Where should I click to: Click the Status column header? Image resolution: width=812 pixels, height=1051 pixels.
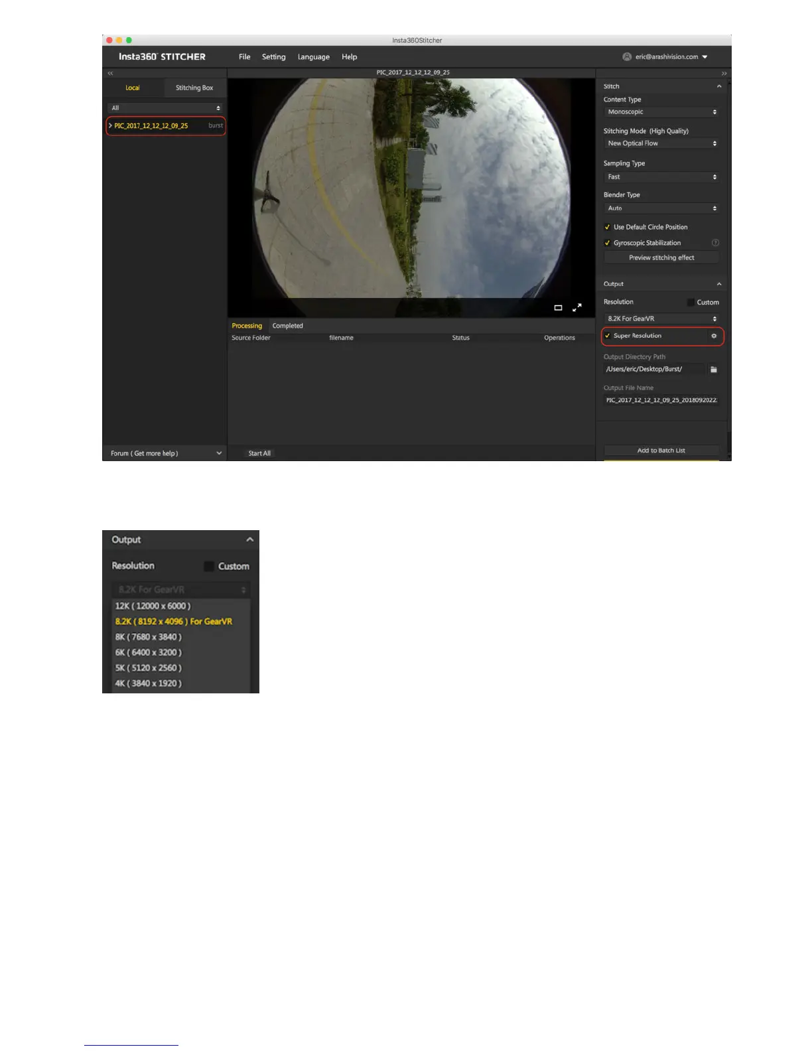(x=460, y=338)
